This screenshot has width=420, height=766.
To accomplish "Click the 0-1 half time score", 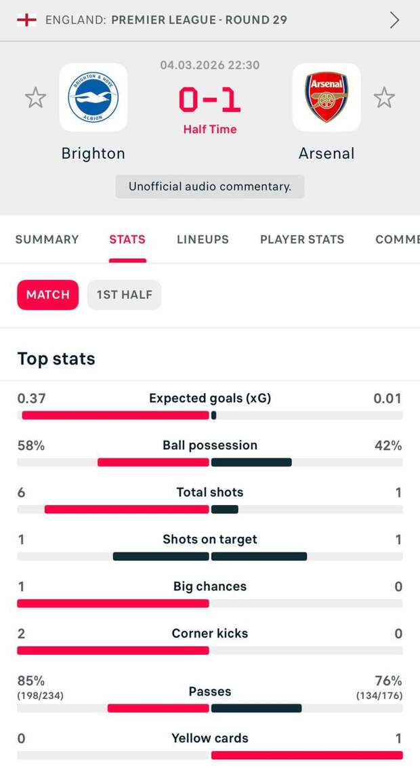I will point(210,100).
